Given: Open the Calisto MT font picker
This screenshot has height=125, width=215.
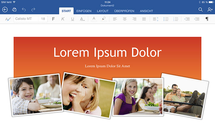Looking at the screenshot, I should click(x=26, y=19).
